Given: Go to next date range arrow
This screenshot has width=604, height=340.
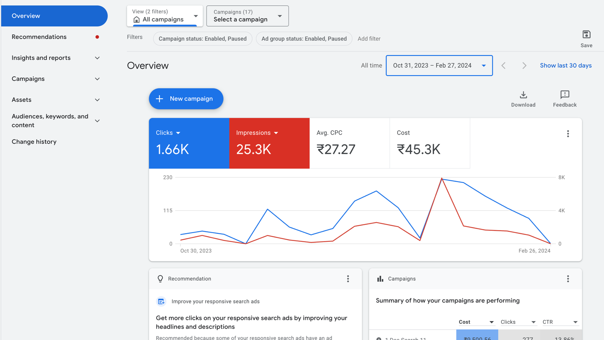Looking at the screenshot, I should pyautogui.click(x=524, y=66).
